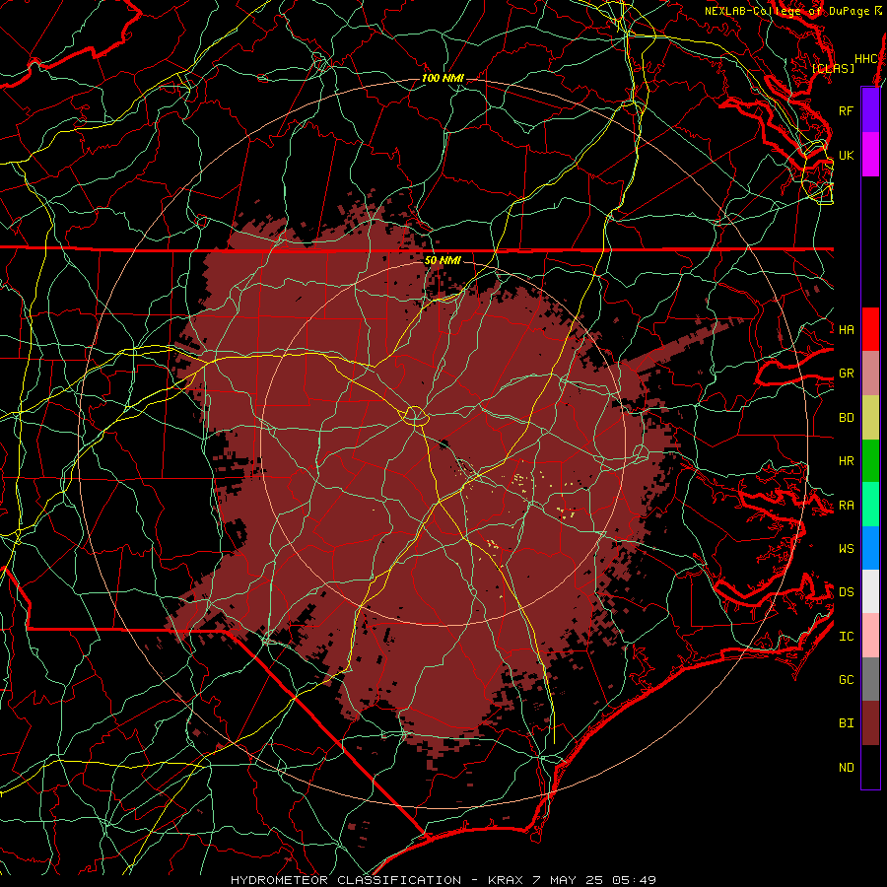Click the RA legend label
The width and height of the screenshot is (887, 887).
pyautogui.click(x=846, y=506)
